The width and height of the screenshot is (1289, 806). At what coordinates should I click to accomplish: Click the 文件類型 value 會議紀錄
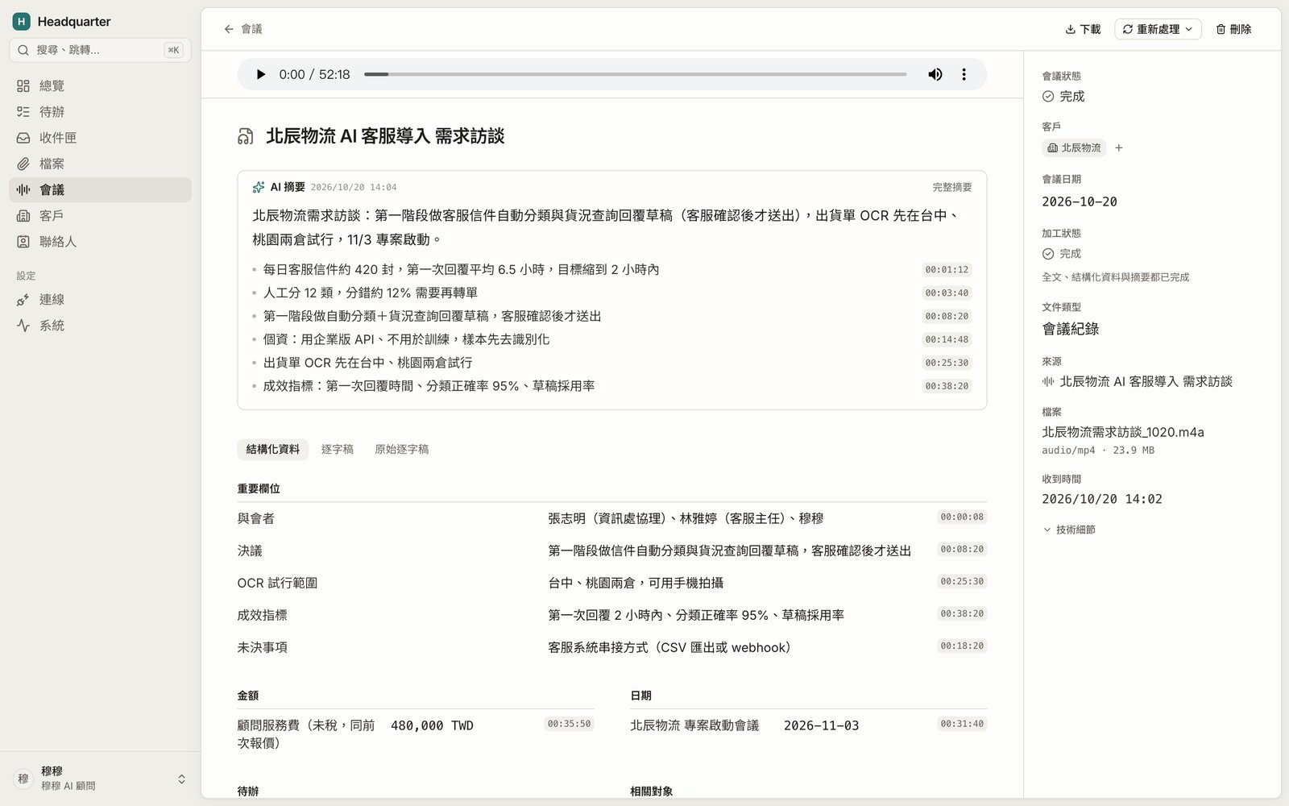pyautogui.click(x=1071, y=329)
